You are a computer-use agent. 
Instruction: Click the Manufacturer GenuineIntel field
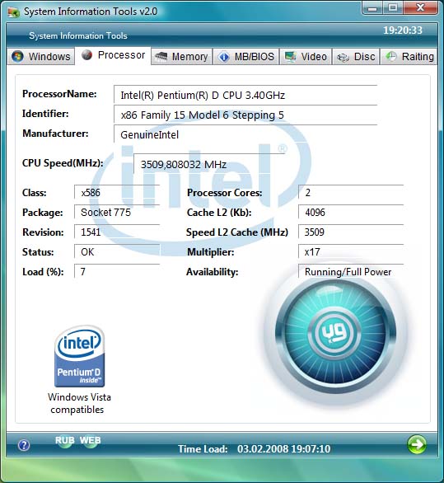(x=245, y=134)
